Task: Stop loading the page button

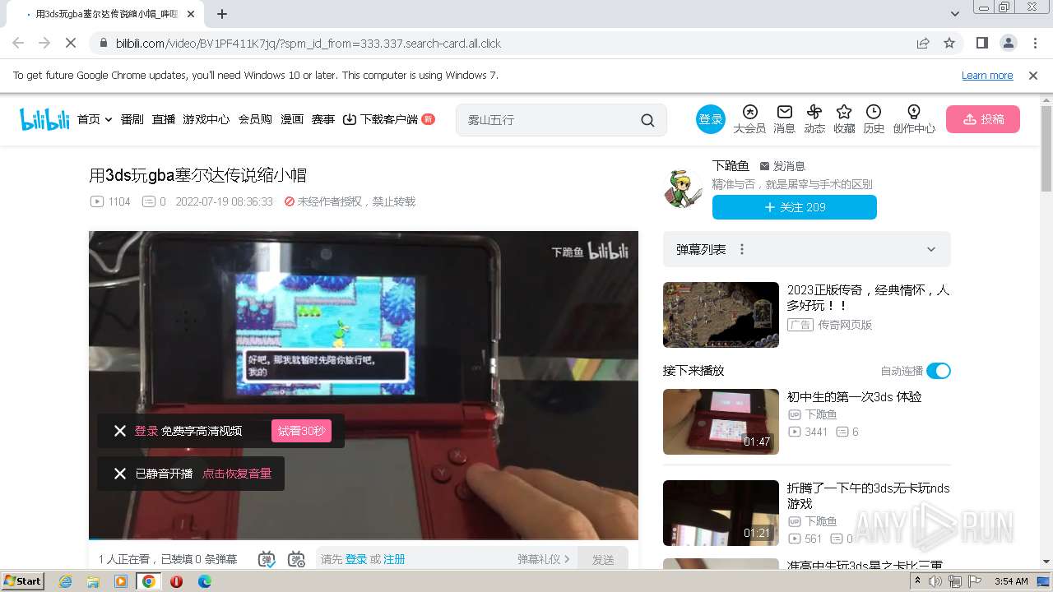Action: click(71, 43)
